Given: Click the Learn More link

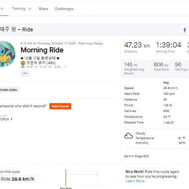Looking at the screenshot, I should [135, 181].
